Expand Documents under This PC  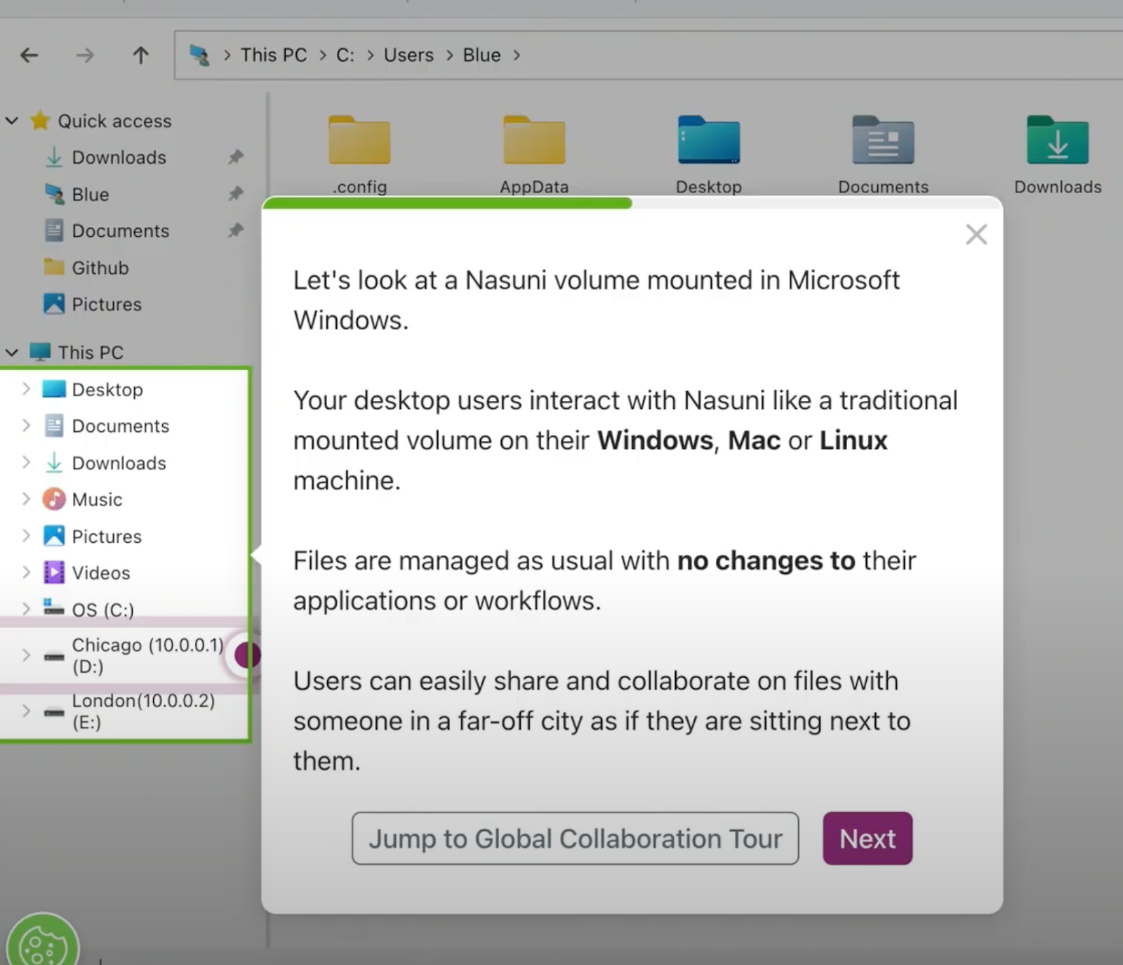[x=26, y=426]
